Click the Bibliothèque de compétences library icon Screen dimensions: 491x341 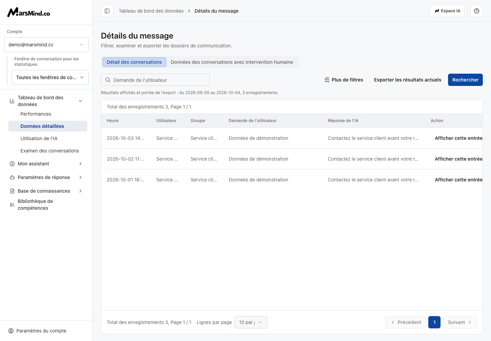coord(12,205)
